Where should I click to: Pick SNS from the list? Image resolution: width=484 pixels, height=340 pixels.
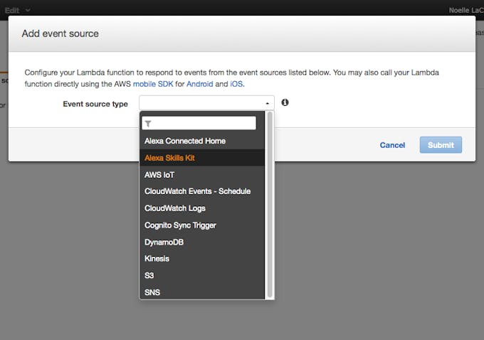pos(202,292)
